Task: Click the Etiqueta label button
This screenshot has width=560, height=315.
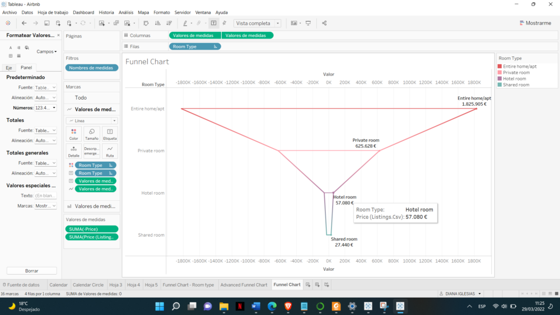Action: pos(110,134)
